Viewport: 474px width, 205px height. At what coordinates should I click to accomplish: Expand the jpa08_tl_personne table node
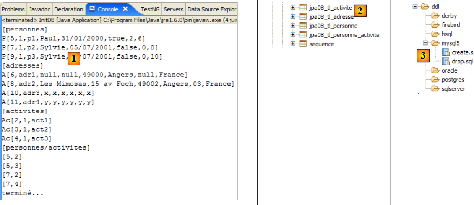[293, 26]
